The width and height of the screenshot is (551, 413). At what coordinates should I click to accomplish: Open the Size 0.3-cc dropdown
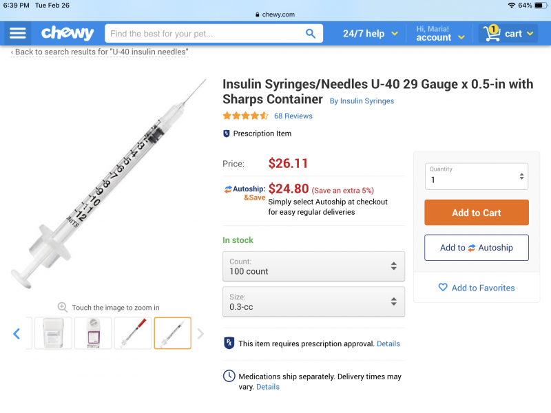point(313,301)
